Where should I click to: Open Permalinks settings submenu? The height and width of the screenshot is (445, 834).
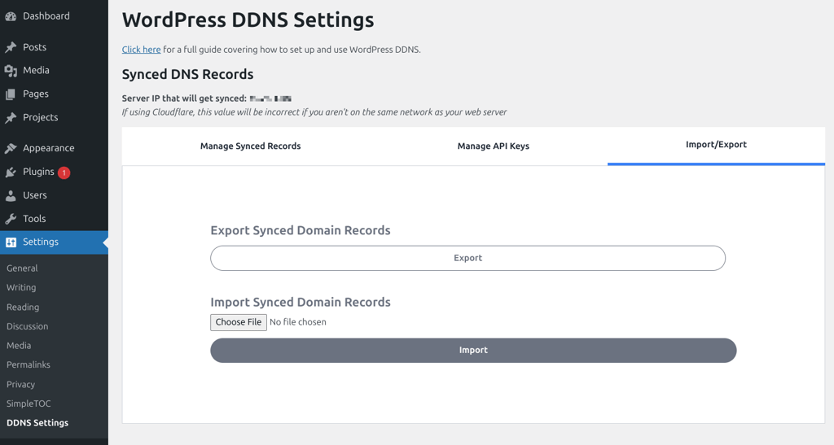pos(29,364)
